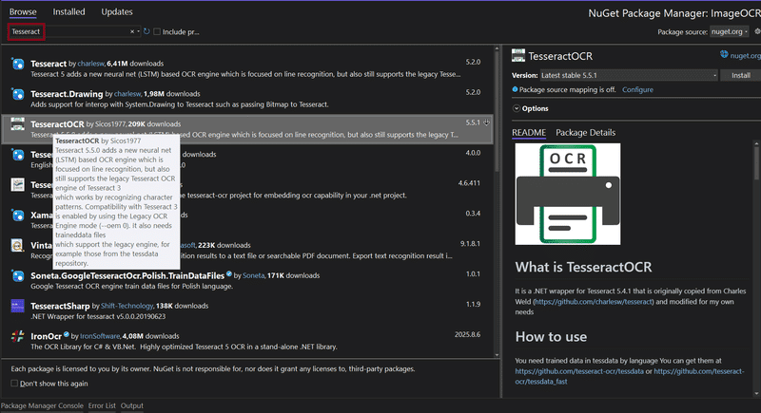Click the install arrow icon on TesseractOCR row
The width and height of the screenshot is (761, 413).
tap(486, 123)
